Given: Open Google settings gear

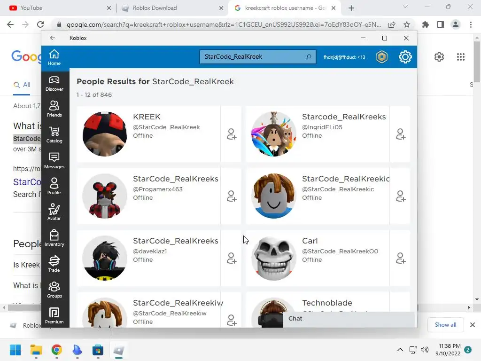Looking at the screenshot, I should [439, 57].
